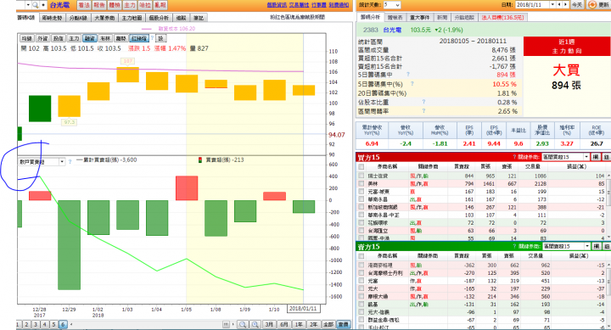Switch to the 主力地圖 tab
Screen dimensions: 611x330
(132, 18)
